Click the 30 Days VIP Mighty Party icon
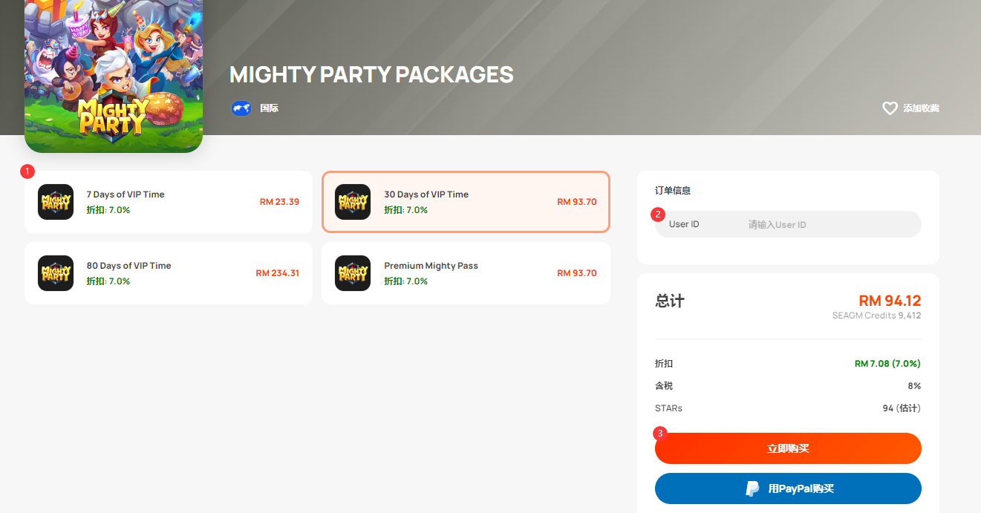Viewport: 981px width, 513px height. [x=353, y=202]
